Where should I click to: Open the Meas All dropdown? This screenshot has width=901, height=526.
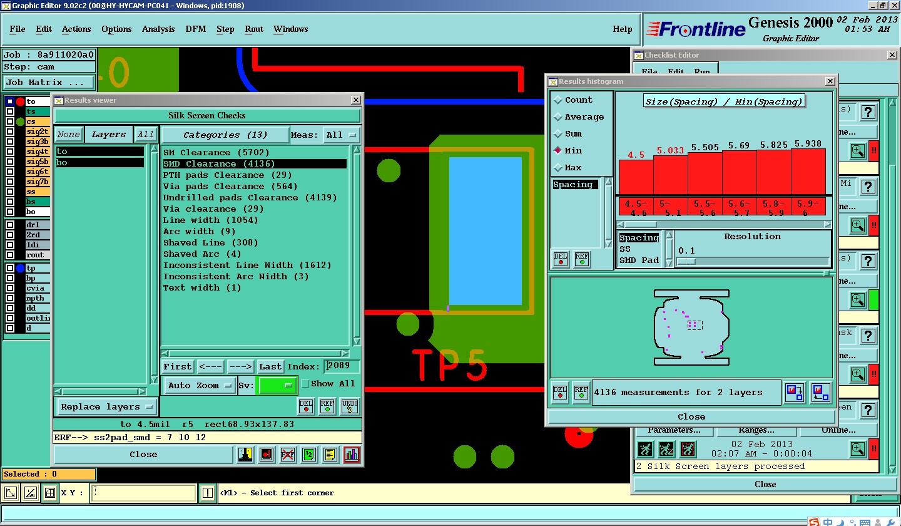pos(342,135)
